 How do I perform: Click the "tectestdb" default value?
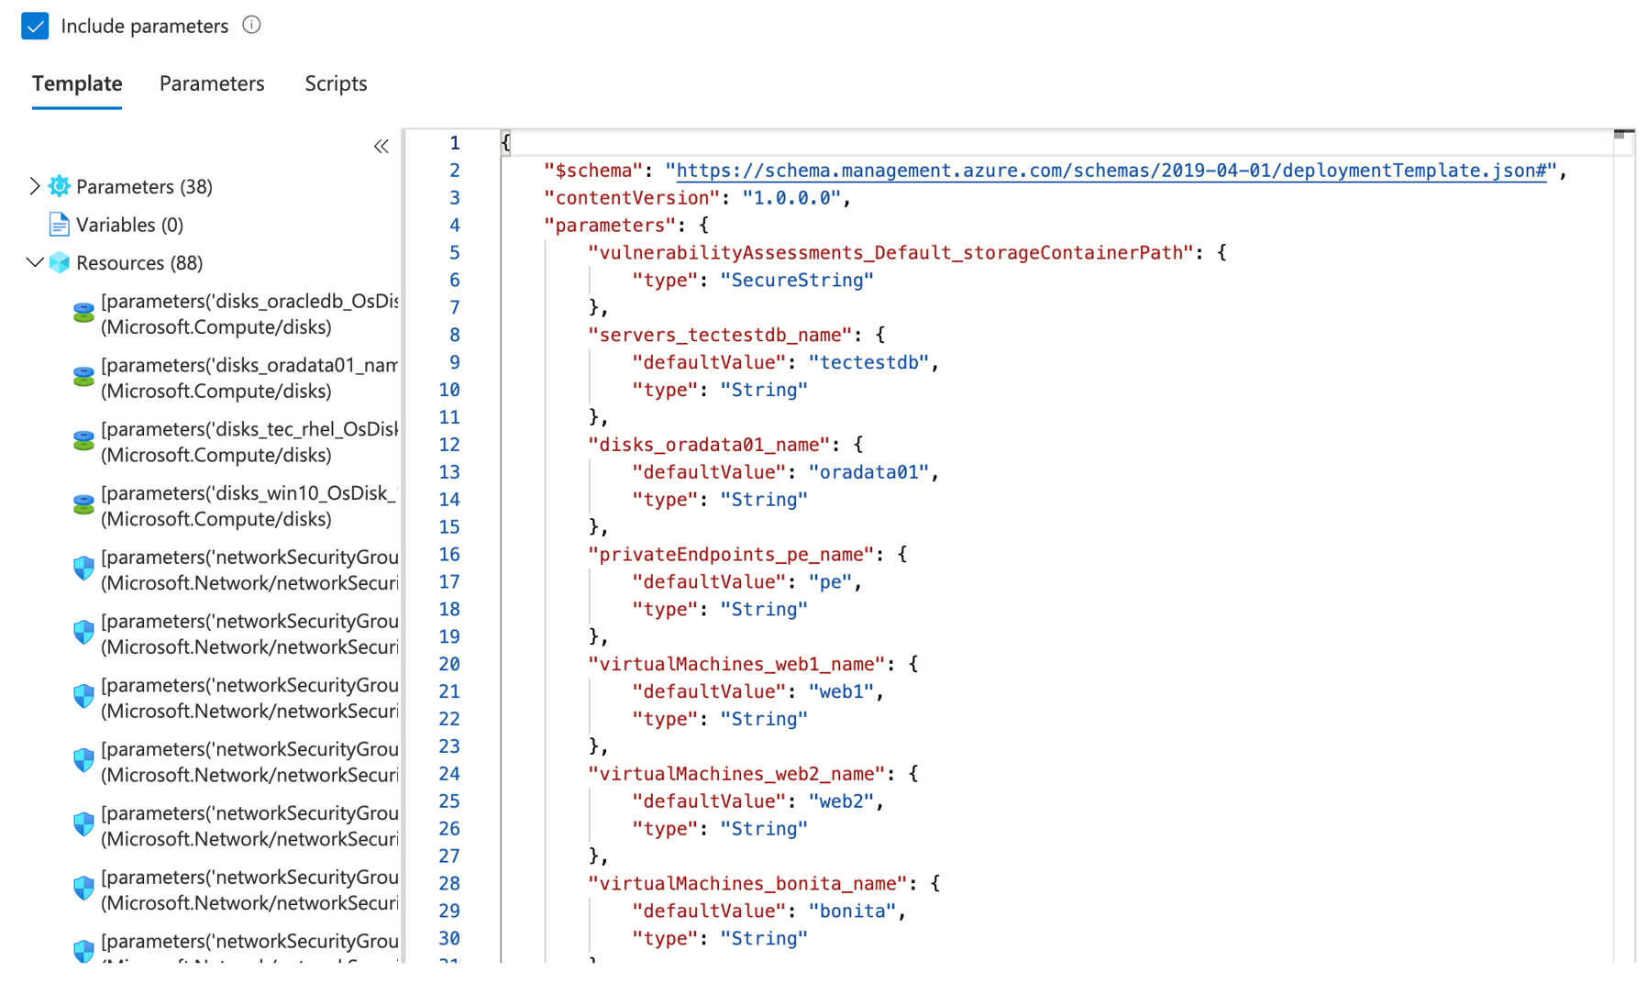[x=868, y=362]
